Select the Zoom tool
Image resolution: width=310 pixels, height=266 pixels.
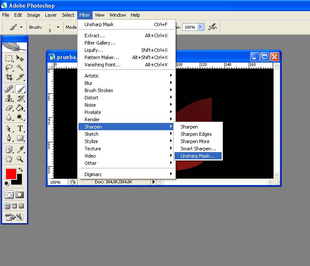[x=20, y=159]
